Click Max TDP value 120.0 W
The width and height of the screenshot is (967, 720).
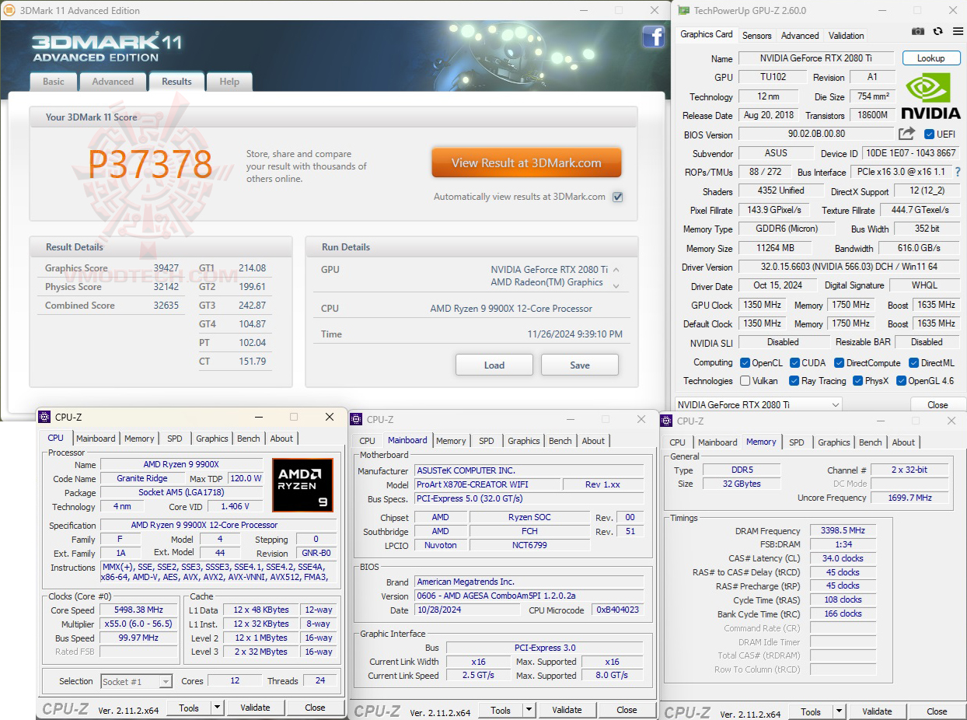pyautogui.click(x=246, y=478)
